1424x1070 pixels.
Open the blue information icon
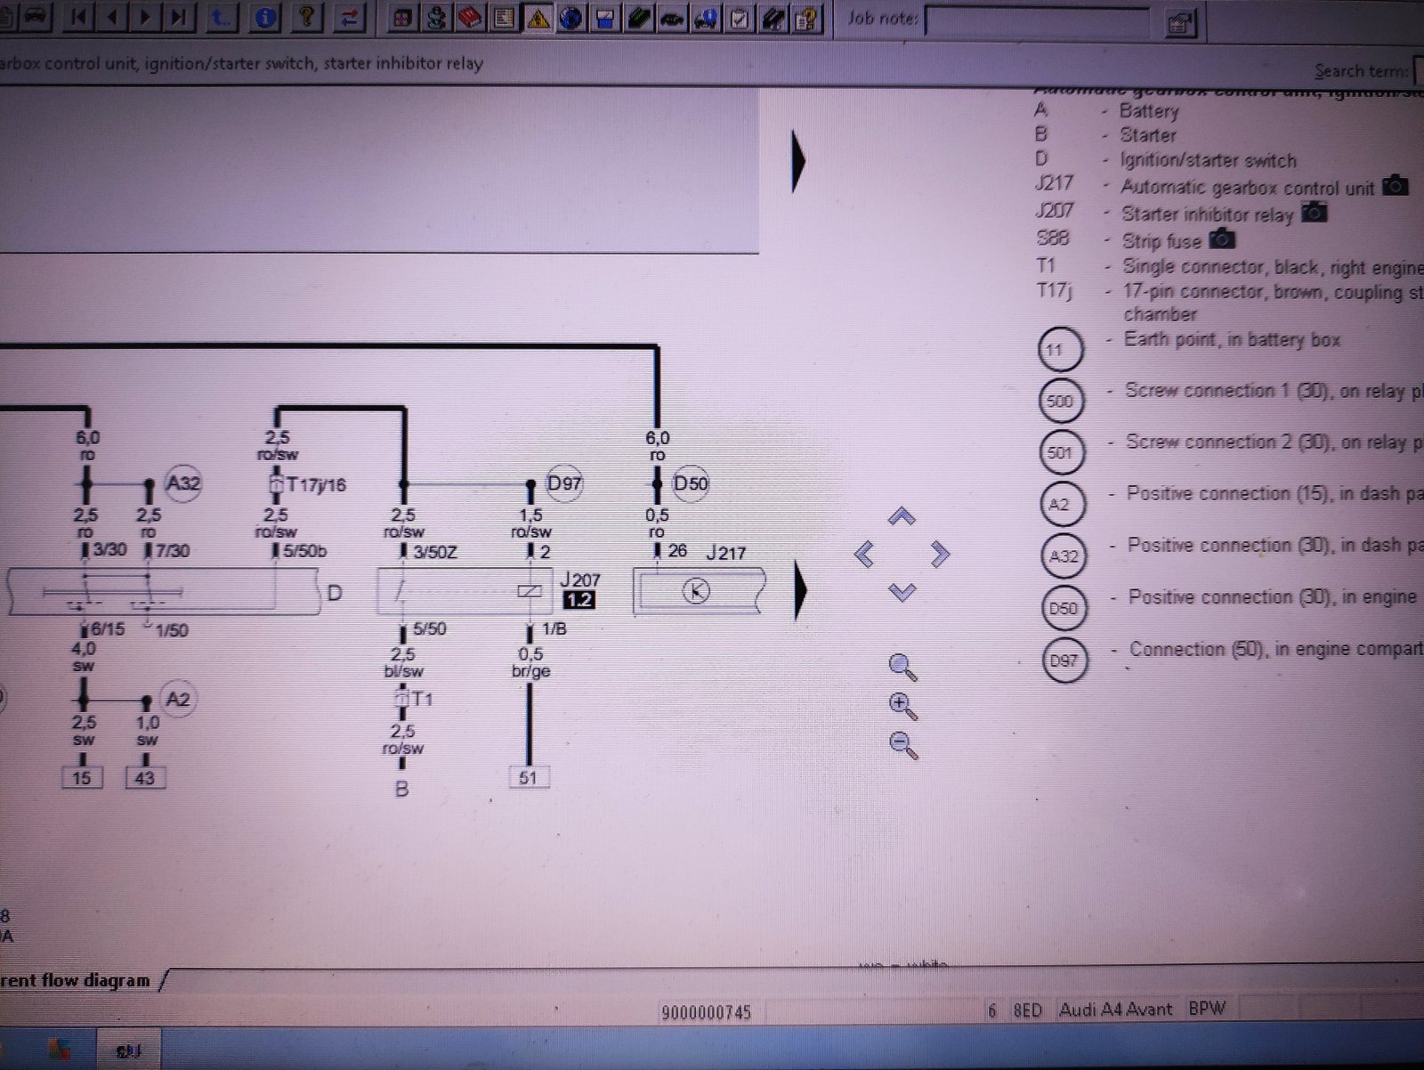pos(265,16)
